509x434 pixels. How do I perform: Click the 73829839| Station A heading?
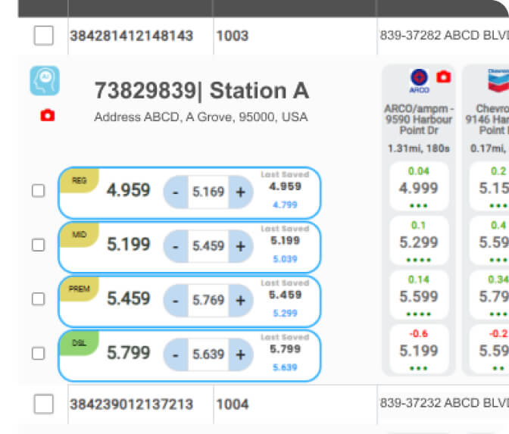click(201, 91)
